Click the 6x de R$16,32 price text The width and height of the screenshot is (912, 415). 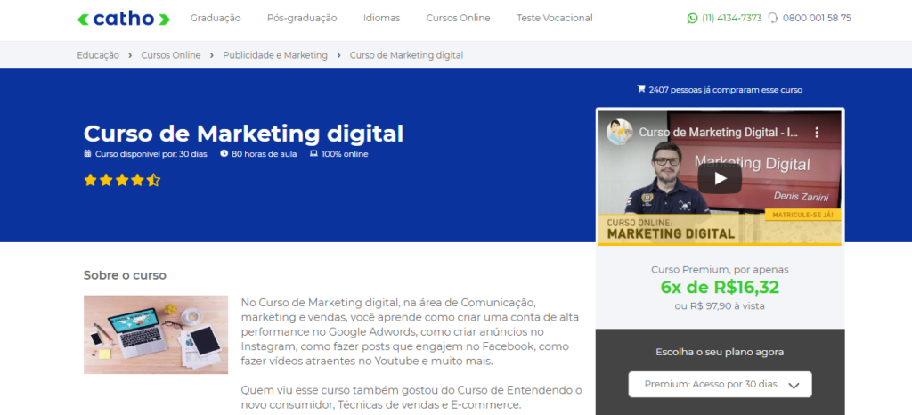720,287
